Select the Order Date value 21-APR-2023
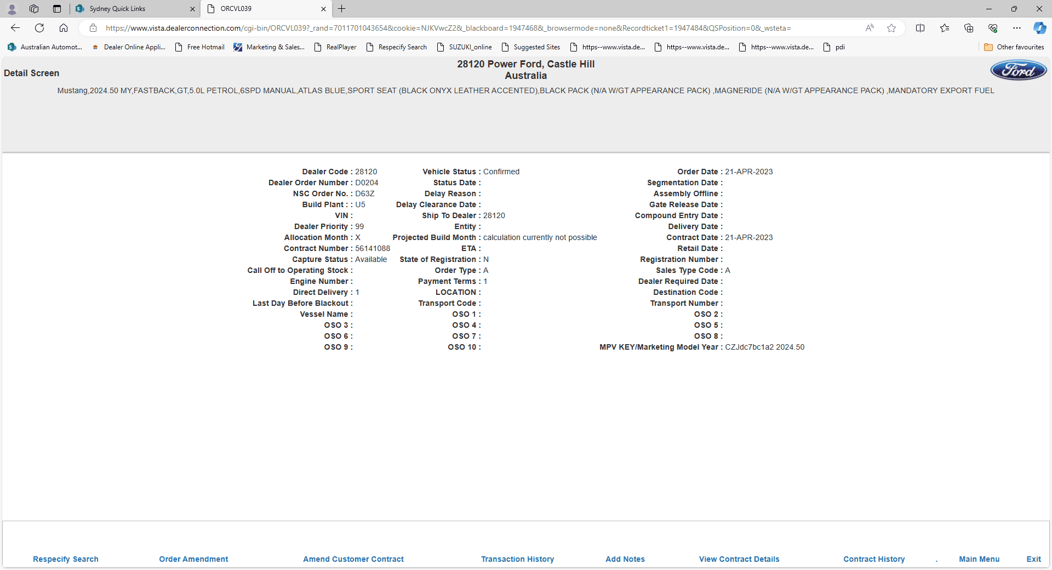 (749, 172)
